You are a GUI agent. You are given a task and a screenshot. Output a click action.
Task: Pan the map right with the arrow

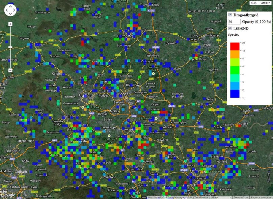pyautogui.click(x=14, y=10)
